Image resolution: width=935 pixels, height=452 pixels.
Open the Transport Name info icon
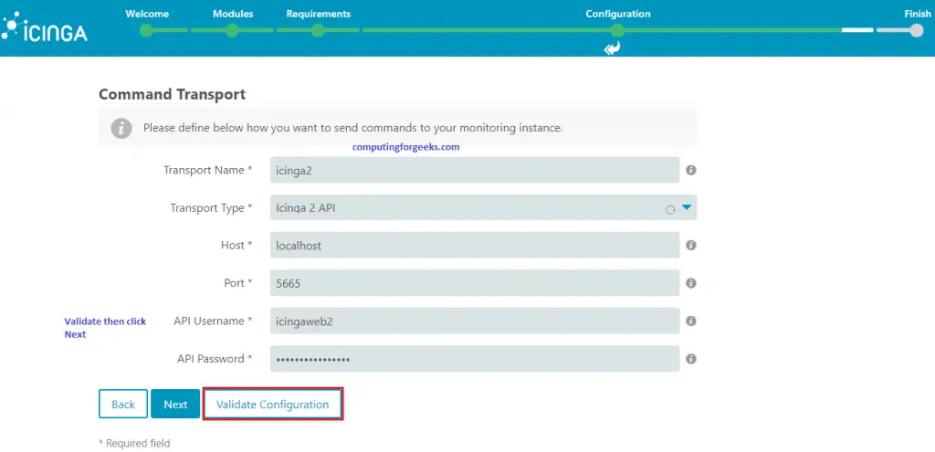coord(691,170)
